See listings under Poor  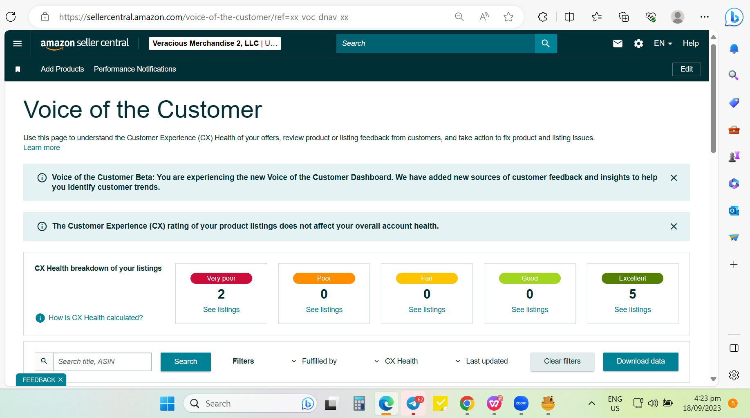pyautogui.click(x=324, y=310)
